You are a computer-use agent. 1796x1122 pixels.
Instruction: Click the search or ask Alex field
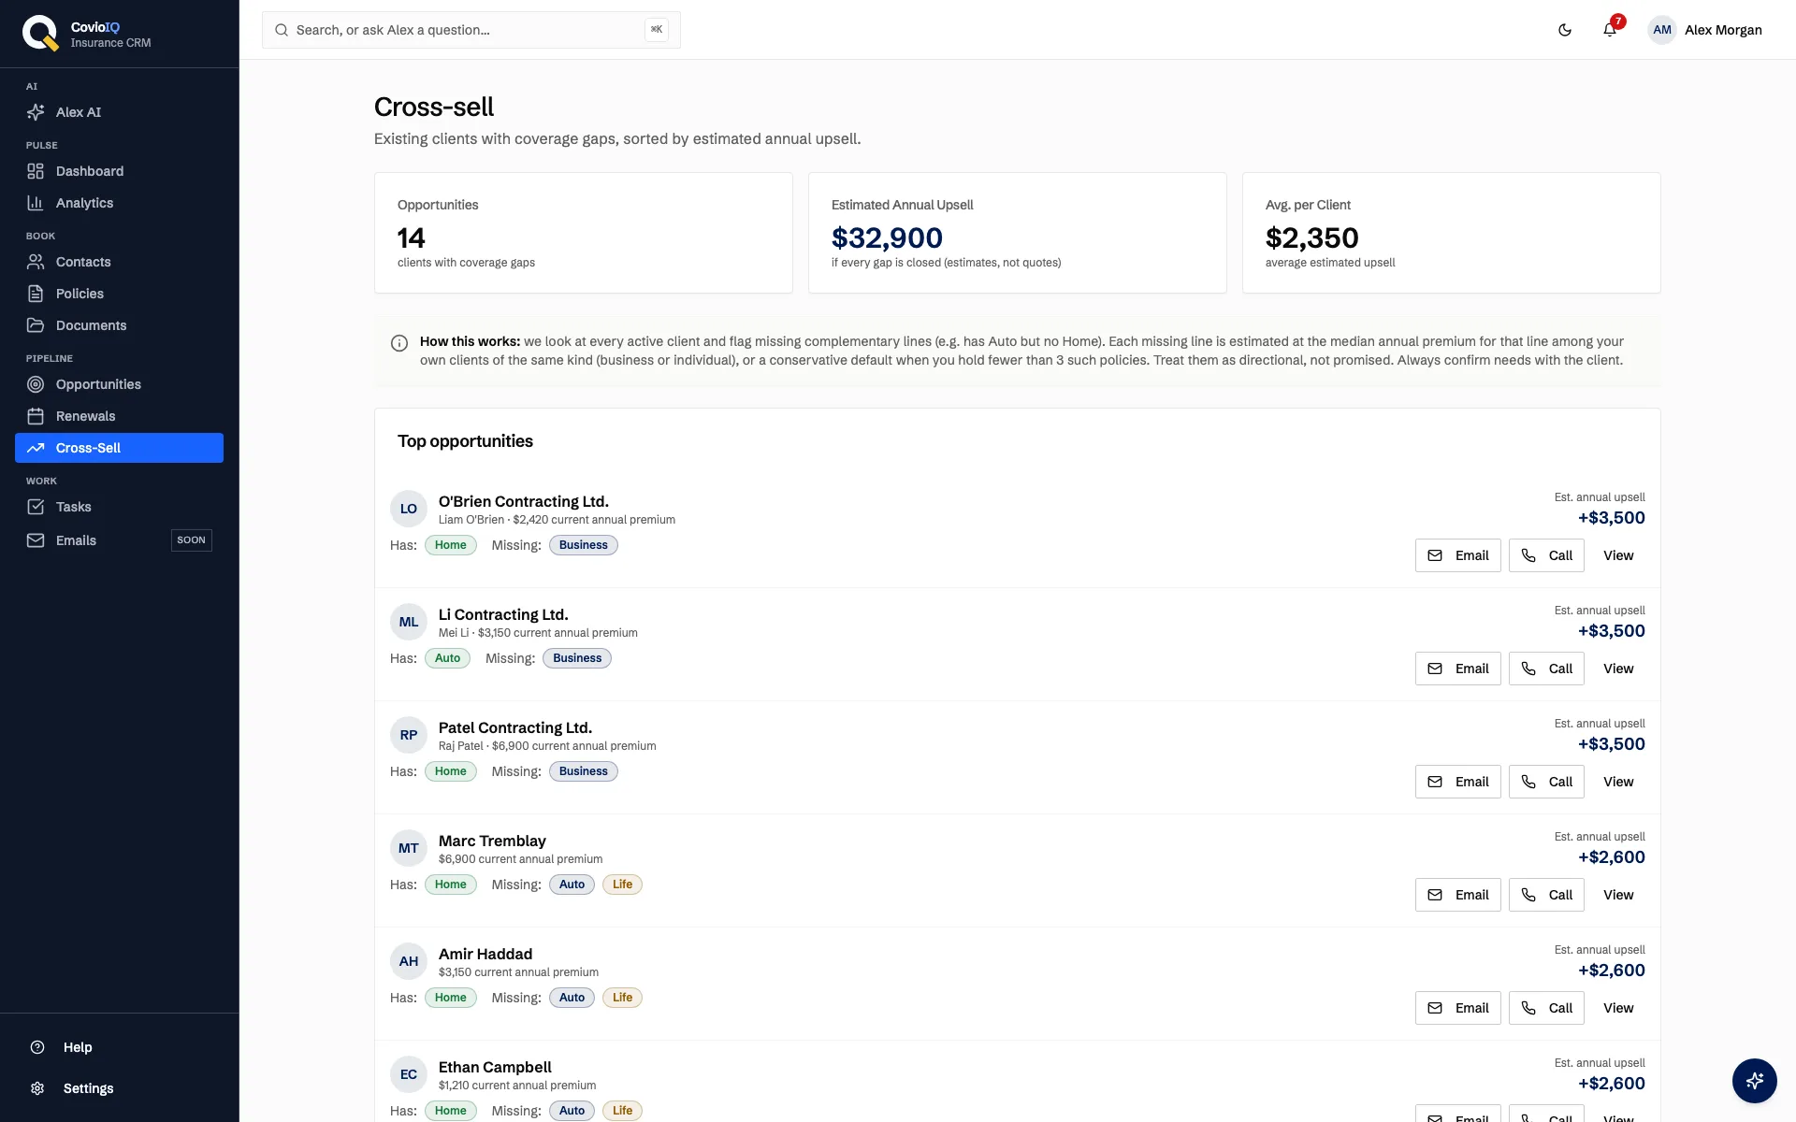click(x=471, y=30)
